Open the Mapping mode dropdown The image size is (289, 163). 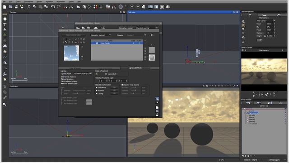(136, 35)
